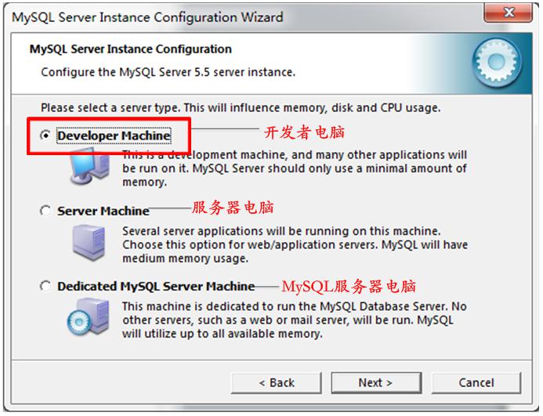Click the Server Machine label text
Viewport: 543px width, 416px height.
[x=103, y=211]
